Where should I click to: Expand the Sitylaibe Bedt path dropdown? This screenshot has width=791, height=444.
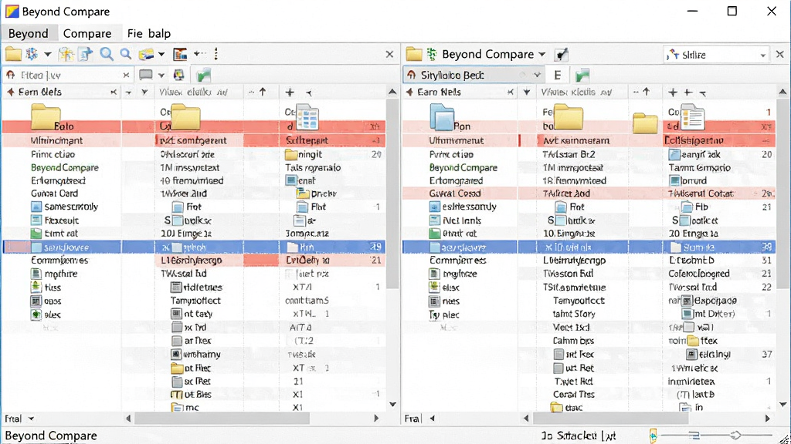point(538,75)
